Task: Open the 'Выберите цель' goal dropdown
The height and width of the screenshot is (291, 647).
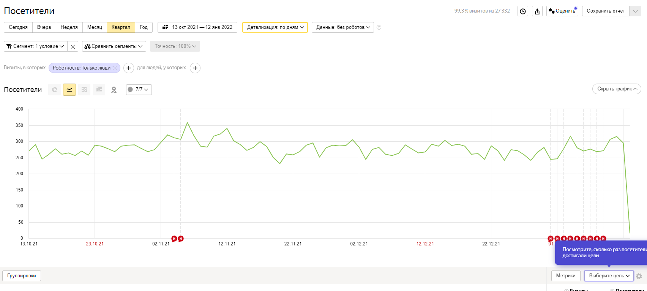Action: (609, 276)
